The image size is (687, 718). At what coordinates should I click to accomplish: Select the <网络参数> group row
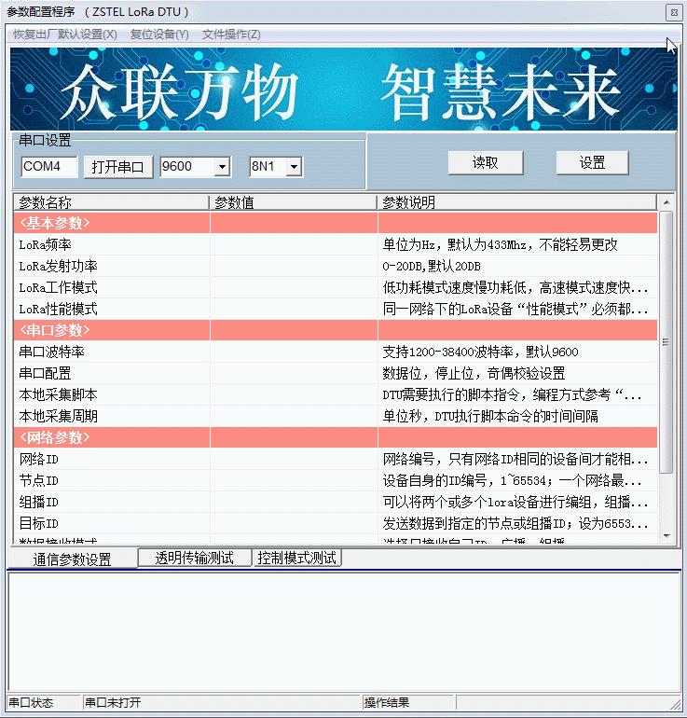click(336, 437)
